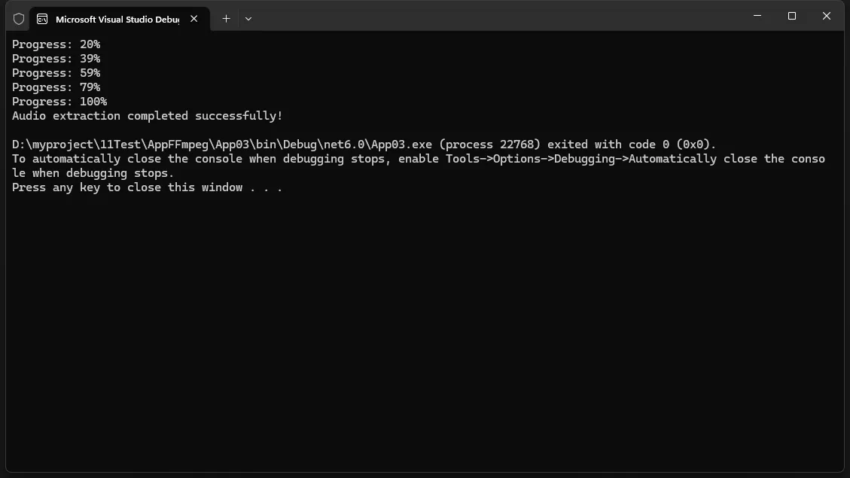This screenshot has width=850, height=478.
Task: Expand the new tab dropdown chevron
Action: 248,19
